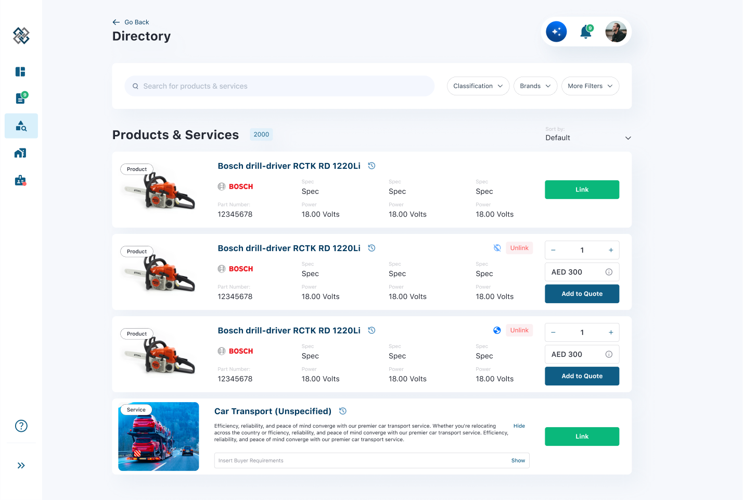Toggle visibility on second Bosch product's crossed globe

point(497,248)
